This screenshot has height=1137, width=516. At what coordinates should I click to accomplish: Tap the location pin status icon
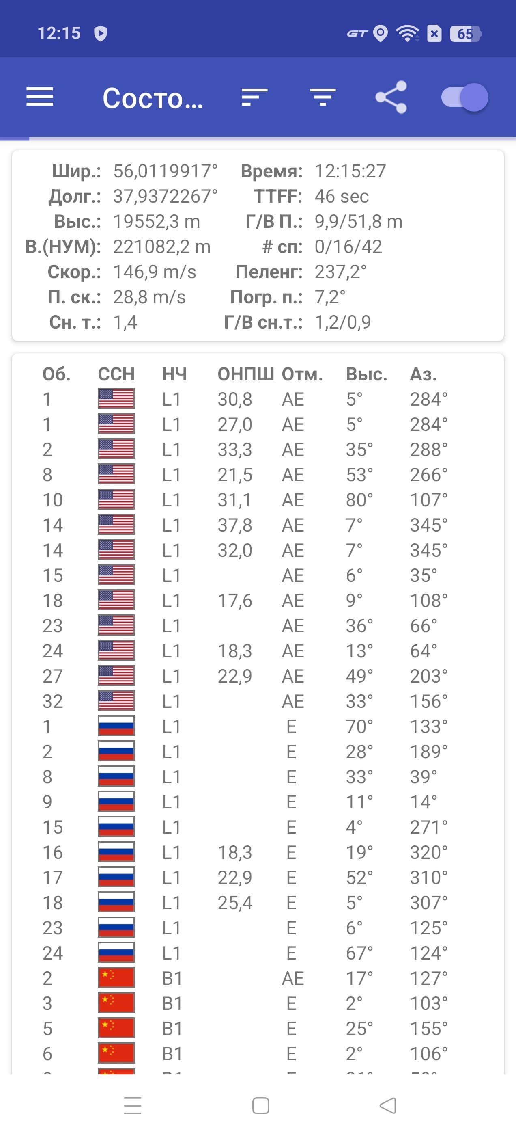[380, 34]
